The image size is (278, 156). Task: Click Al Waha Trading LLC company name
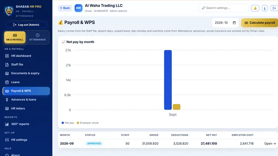(104, 6)
